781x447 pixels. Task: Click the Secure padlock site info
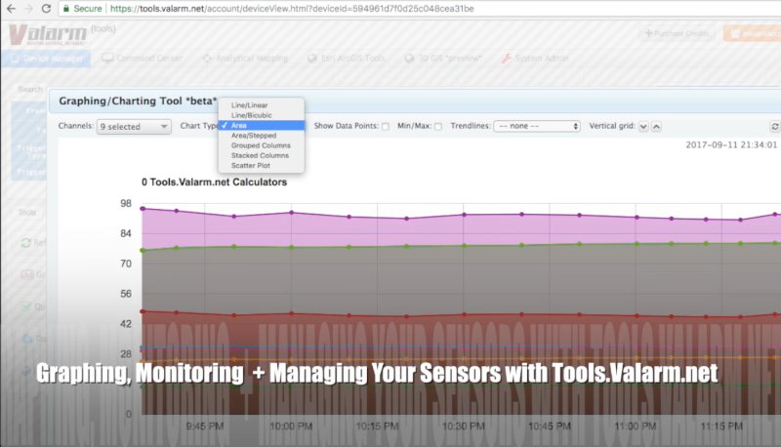83,9
